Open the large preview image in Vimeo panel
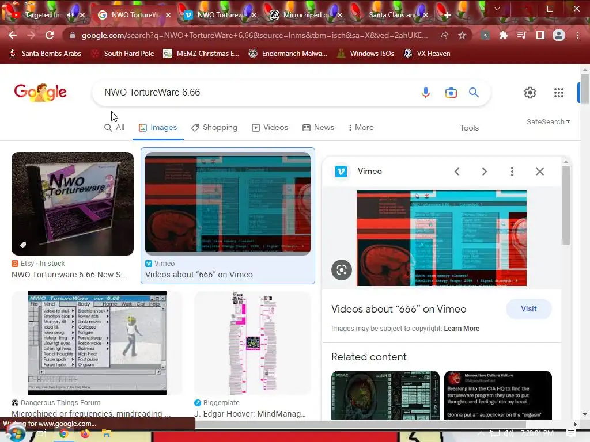Screen dimensions: 590x442 [441, 238]
